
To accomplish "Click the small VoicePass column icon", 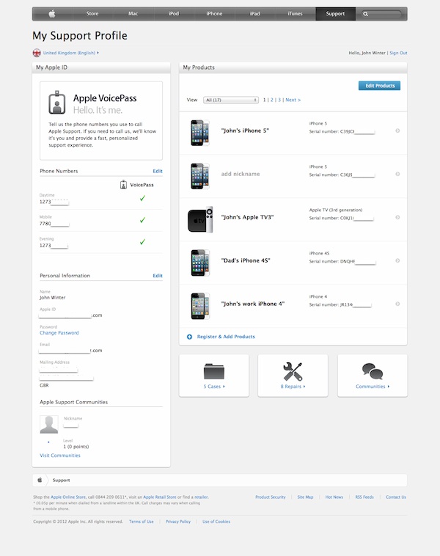I will click(123, 185).
